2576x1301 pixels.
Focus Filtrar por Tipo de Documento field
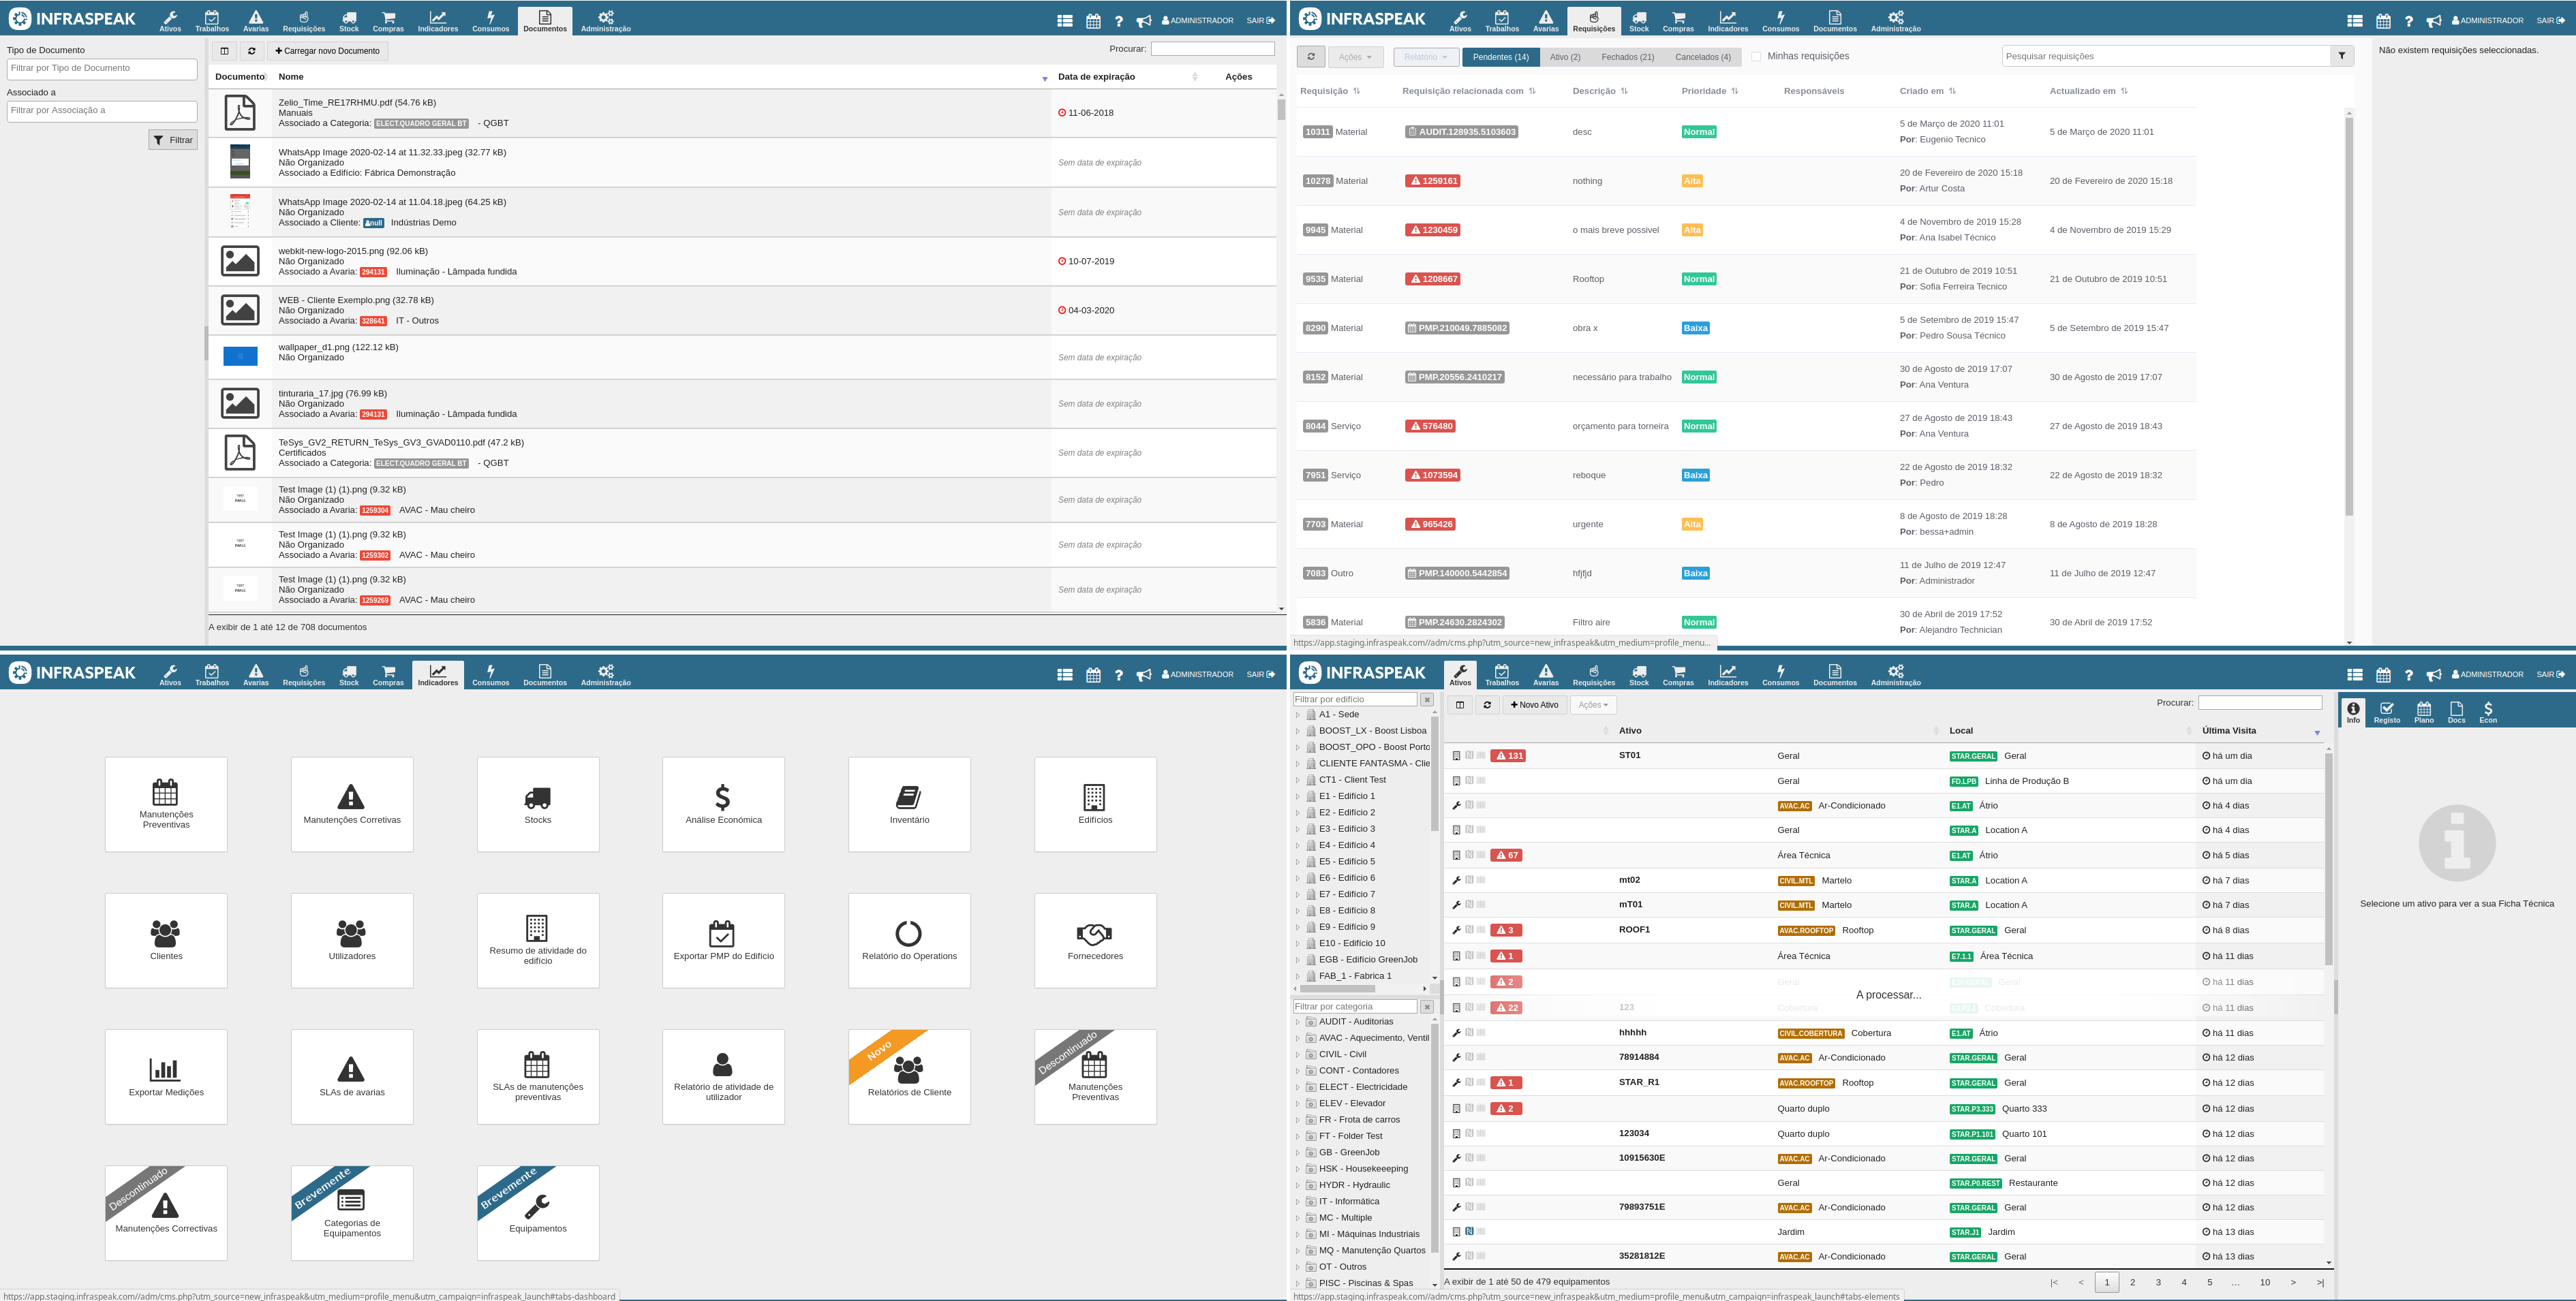tap(102, 69)
